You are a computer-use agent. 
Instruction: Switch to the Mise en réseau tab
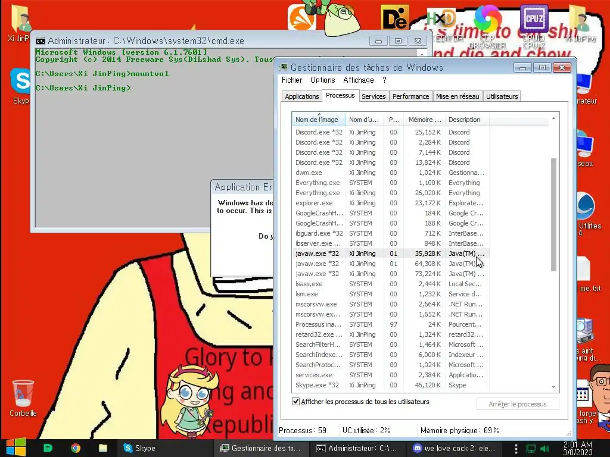(457, 96)
